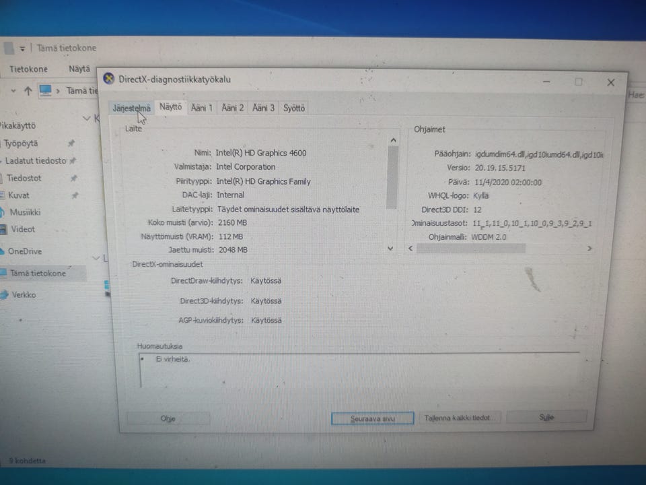Select Tiedostot in Explorer sidebar

pyautogui.click(x=24, y=178)
